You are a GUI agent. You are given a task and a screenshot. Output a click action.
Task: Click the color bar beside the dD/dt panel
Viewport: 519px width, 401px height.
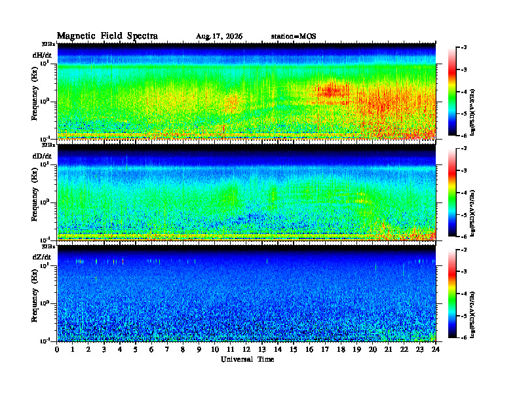452,193
